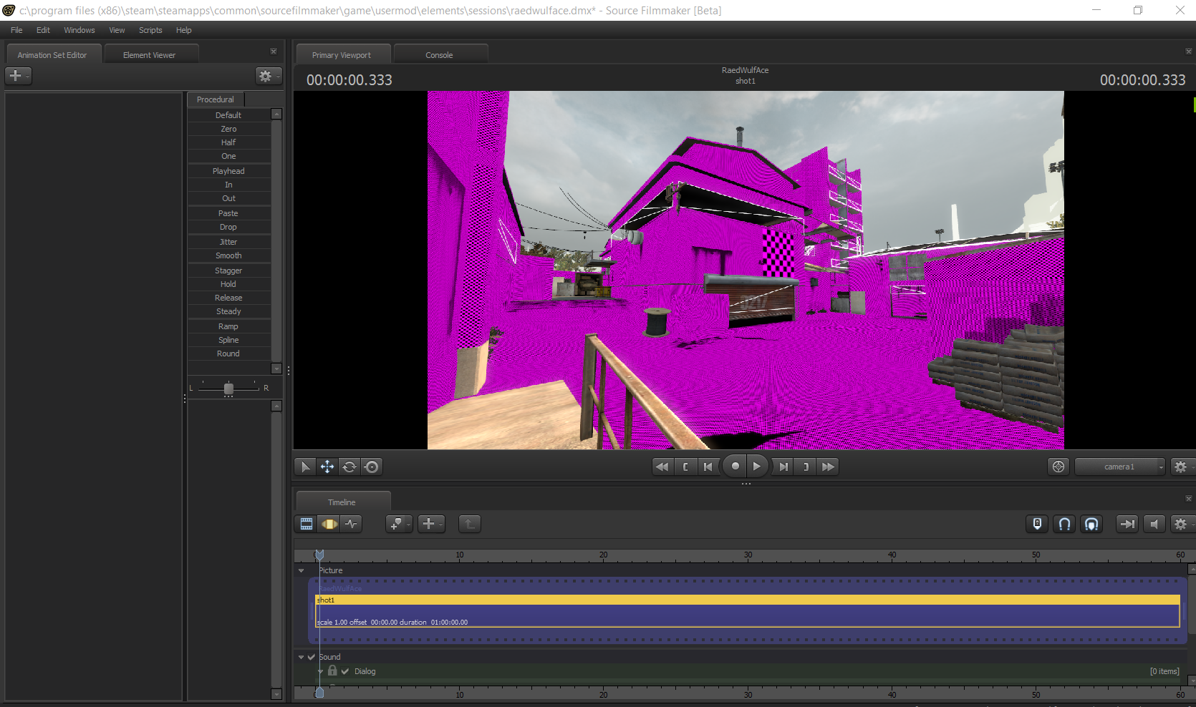
Task: Mute audio with the speaker icon
Action: (x=1154, y=524)
